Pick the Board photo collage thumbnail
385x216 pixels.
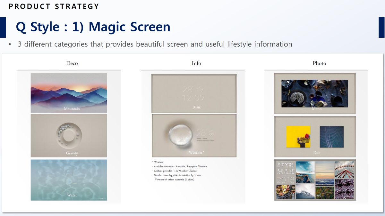coord(315,180)
